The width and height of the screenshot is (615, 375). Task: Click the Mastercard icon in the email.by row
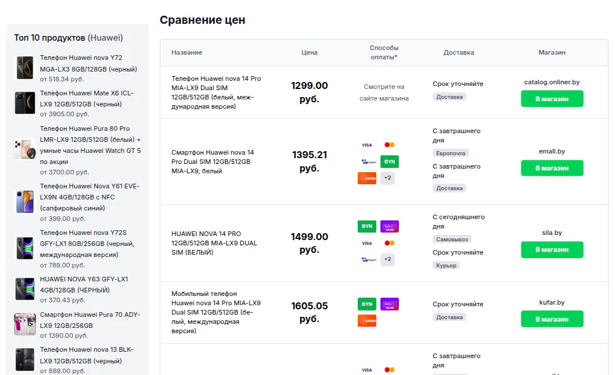point(390,145)
